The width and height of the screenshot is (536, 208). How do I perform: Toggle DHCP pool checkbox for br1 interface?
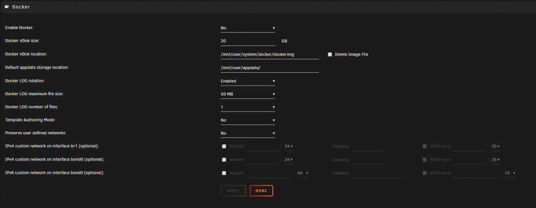tap(425, 147)
